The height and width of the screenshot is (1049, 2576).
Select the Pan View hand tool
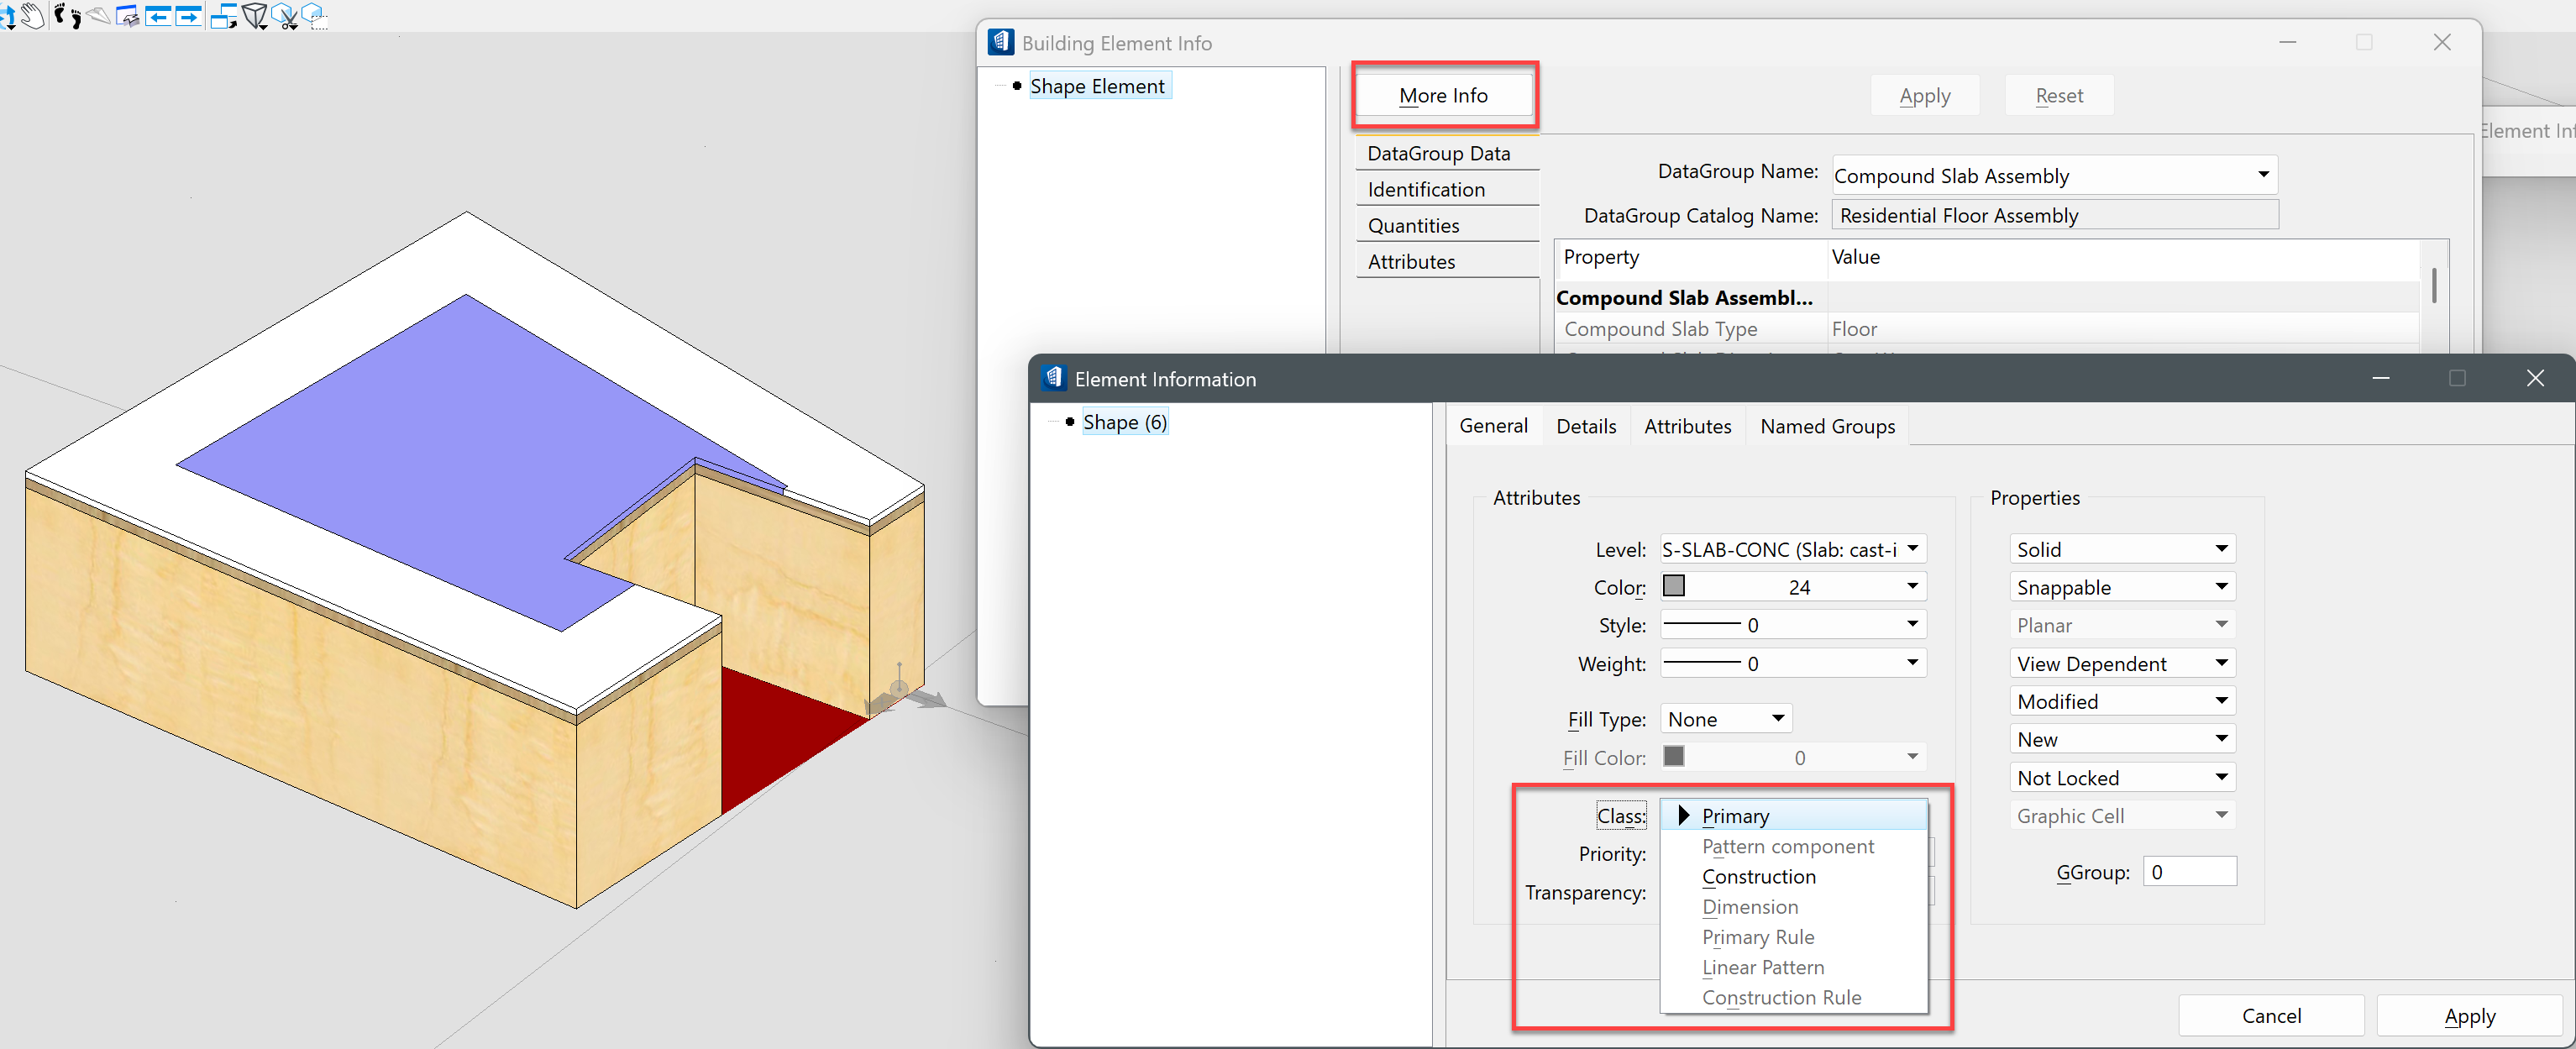(x=32, y=16)
